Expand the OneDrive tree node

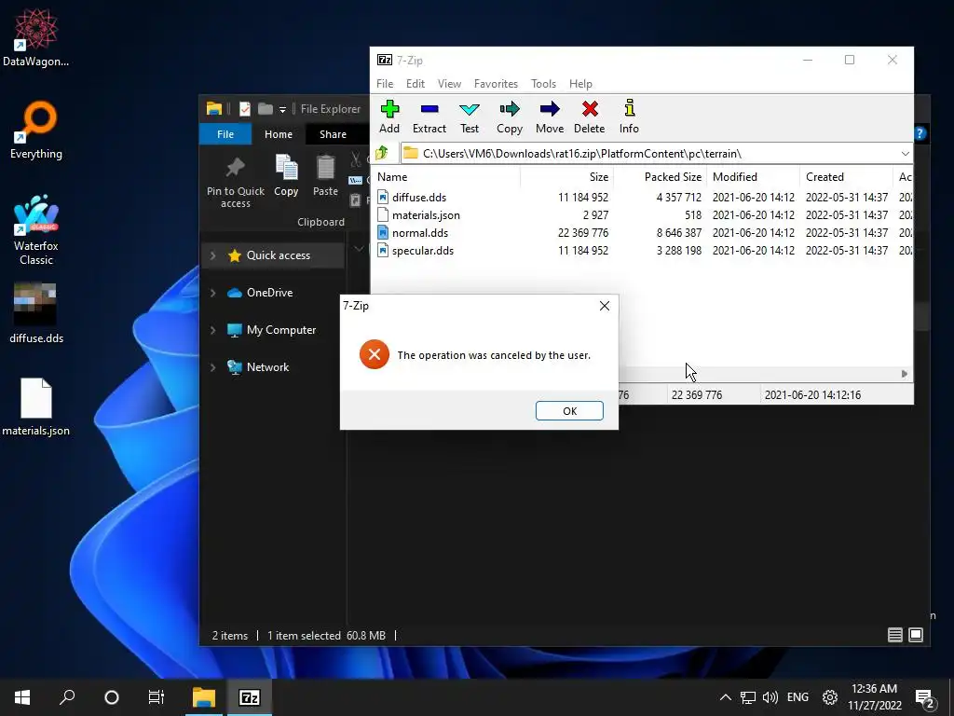(x=213, y=293)
